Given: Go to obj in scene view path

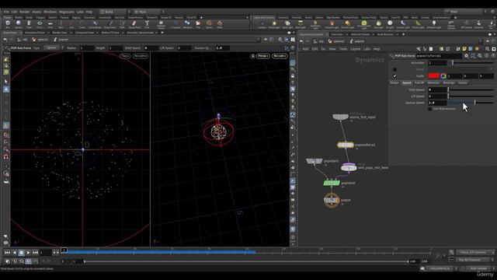Looking at the screenshot, I should pyautogui.click(x=22, y=40).
